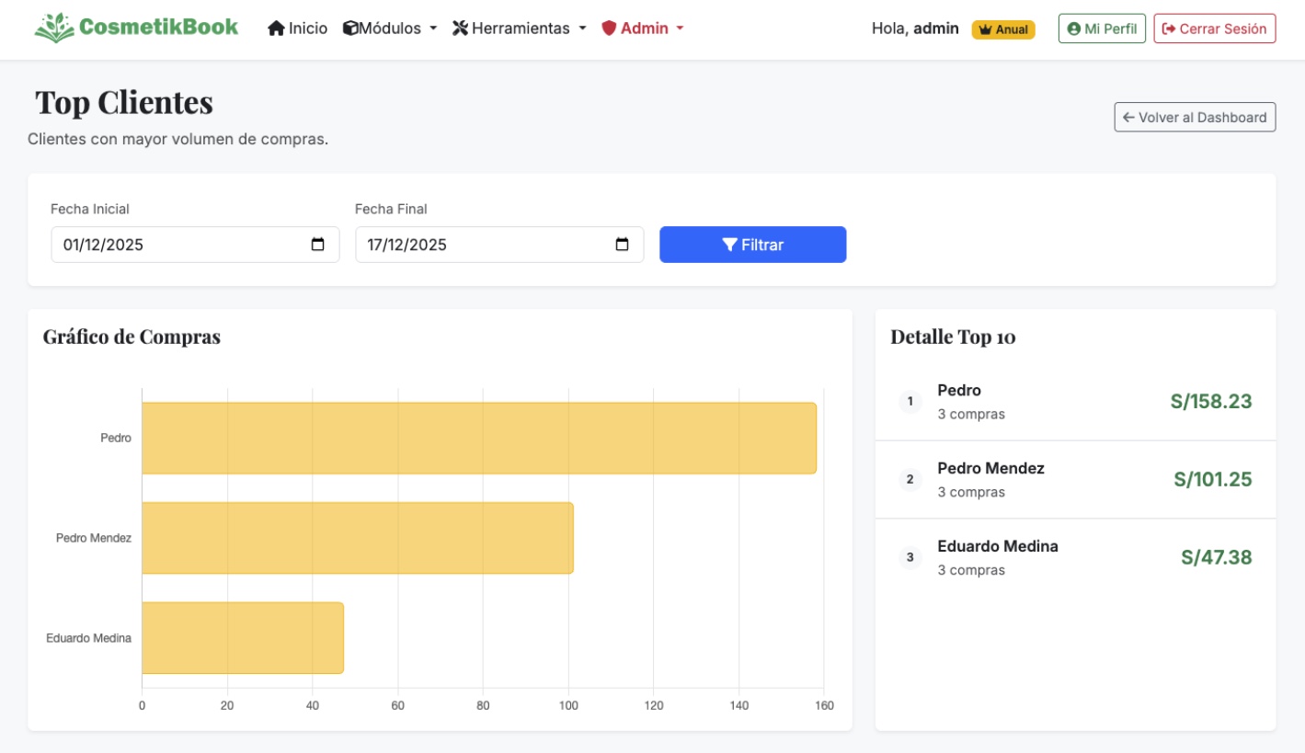The height and width of the screenshot is (753, 1305).
Task: Open calendar picker for Fecha Final
Action: [x=622, y=245]
